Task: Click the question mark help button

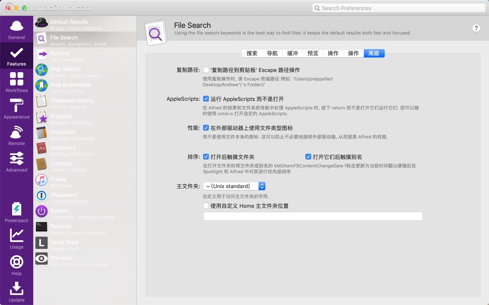Action: (476, 28)
